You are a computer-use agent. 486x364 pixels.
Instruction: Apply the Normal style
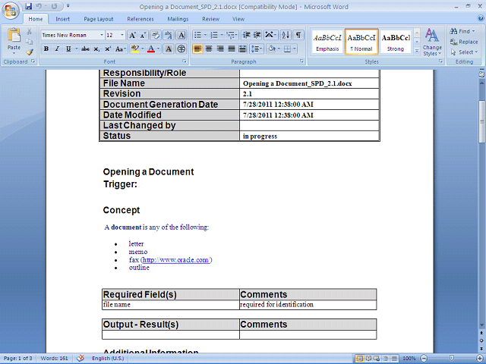pyautogui.click(x=361, y=42)
